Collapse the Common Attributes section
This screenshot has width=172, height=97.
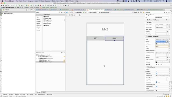(x=146, y=37)
